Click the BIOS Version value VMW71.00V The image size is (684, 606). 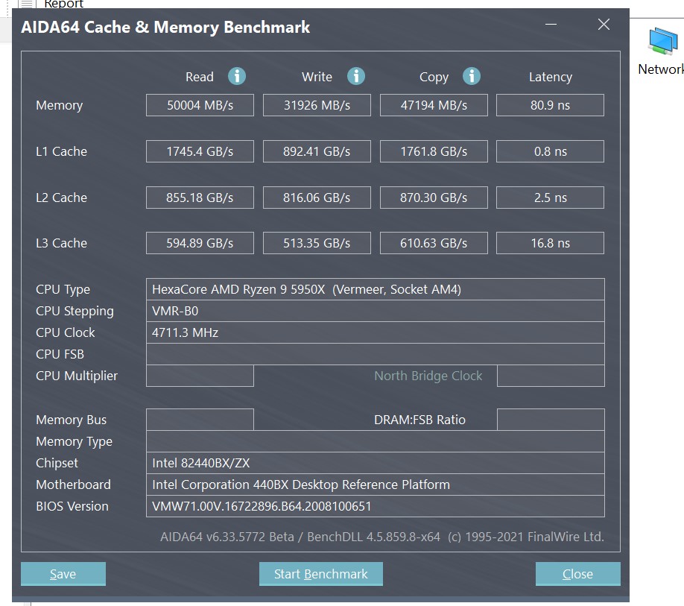click(x=375, y=506)
